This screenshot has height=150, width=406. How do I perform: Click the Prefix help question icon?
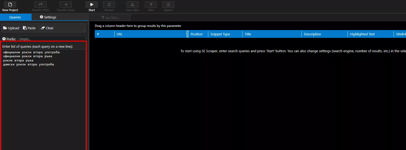4,39
